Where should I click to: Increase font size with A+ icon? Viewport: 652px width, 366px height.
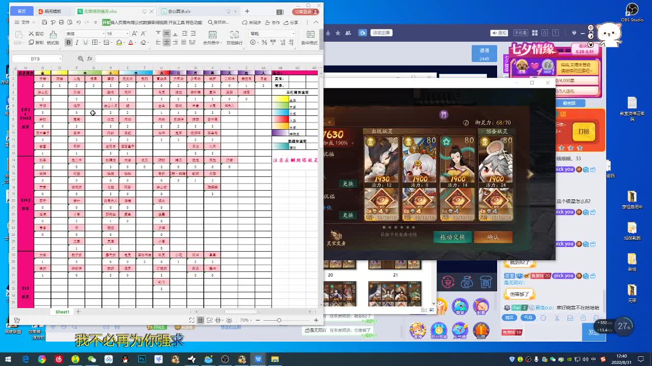(x=134, y=34)
